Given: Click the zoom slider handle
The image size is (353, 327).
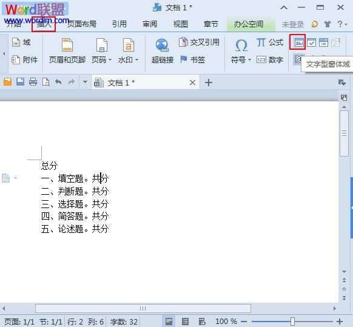Looking at the screenshot, I should tap(293, 322).
